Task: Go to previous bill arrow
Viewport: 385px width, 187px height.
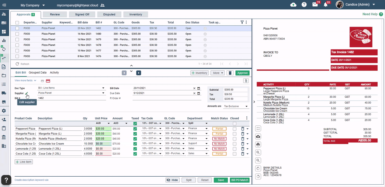Action: pyautogui.click(x=124, y=73)
